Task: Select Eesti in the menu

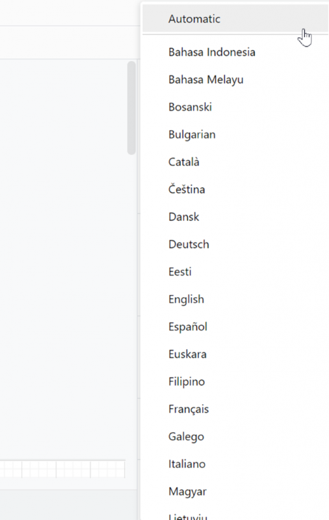Action: pyautogui.click(x=235, y=272)
